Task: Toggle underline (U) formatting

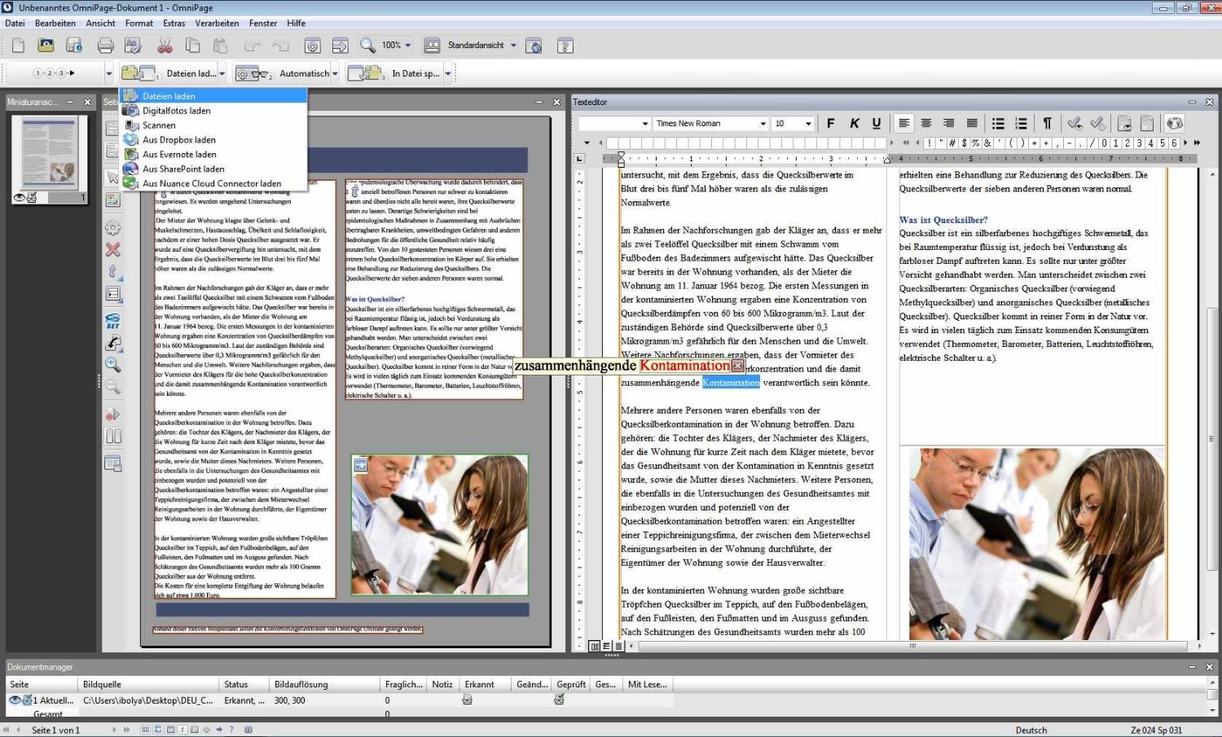Action: [x=877, y=123]
